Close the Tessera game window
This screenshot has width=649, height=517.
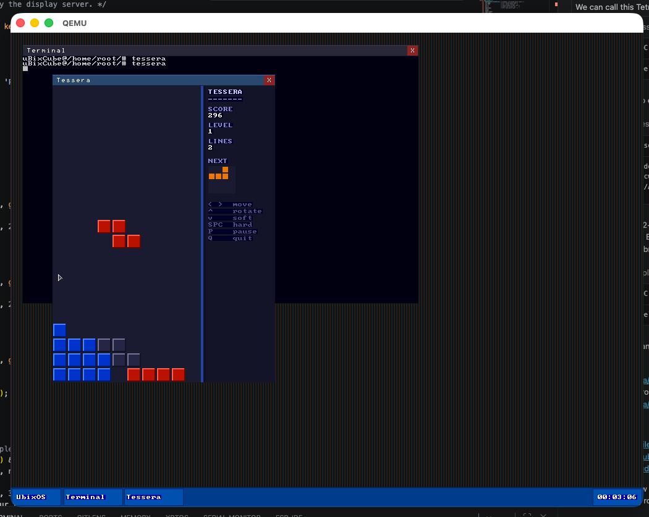pos(269,80)
